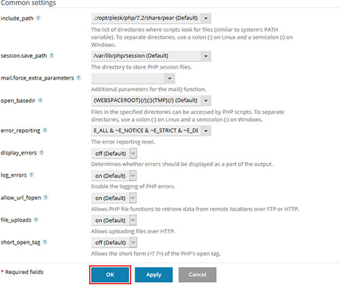
Task: Click help icon beside mail.force_extra_parameters
Action: click(78, 78)
